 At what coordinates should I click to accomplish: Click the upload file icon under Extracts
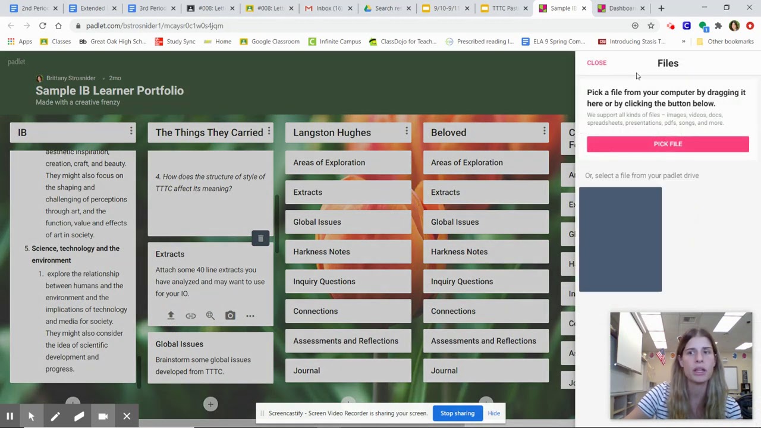tap(171, 316)
